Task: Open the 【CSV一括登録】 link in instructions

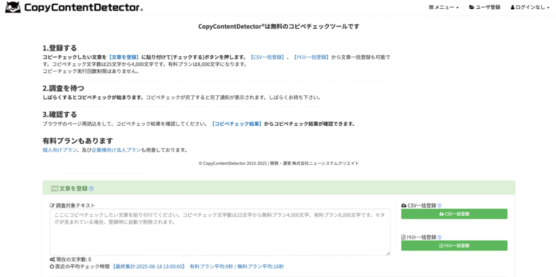Action: 267,57
